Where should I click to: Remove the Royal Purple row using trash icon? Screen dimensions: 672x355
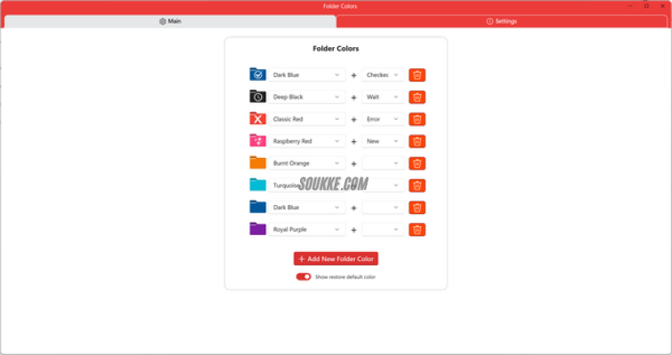tap(416, 229)
